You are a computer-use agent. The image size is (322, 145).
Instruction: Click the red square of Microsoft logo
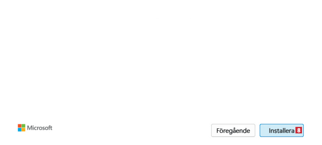point(20,126)
